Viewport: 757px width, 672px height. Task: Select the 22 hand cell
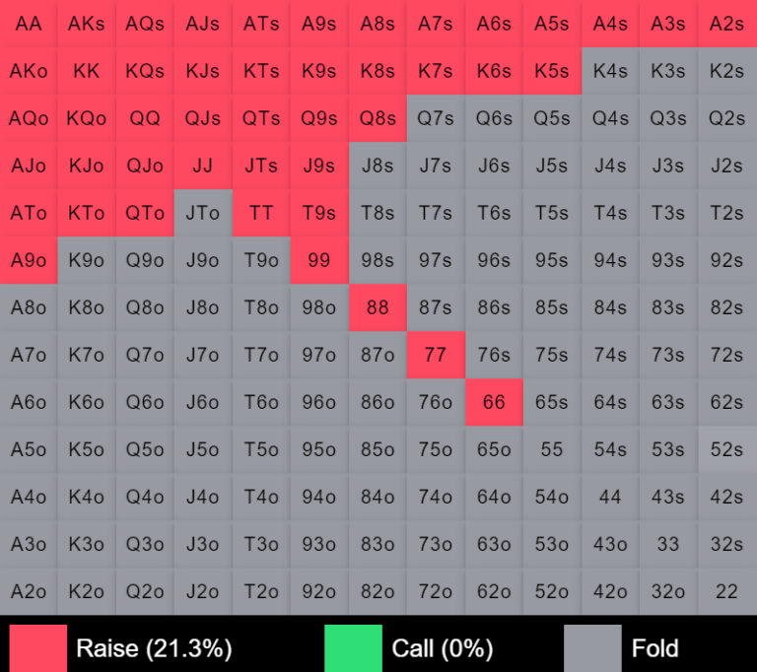(726, 591)
